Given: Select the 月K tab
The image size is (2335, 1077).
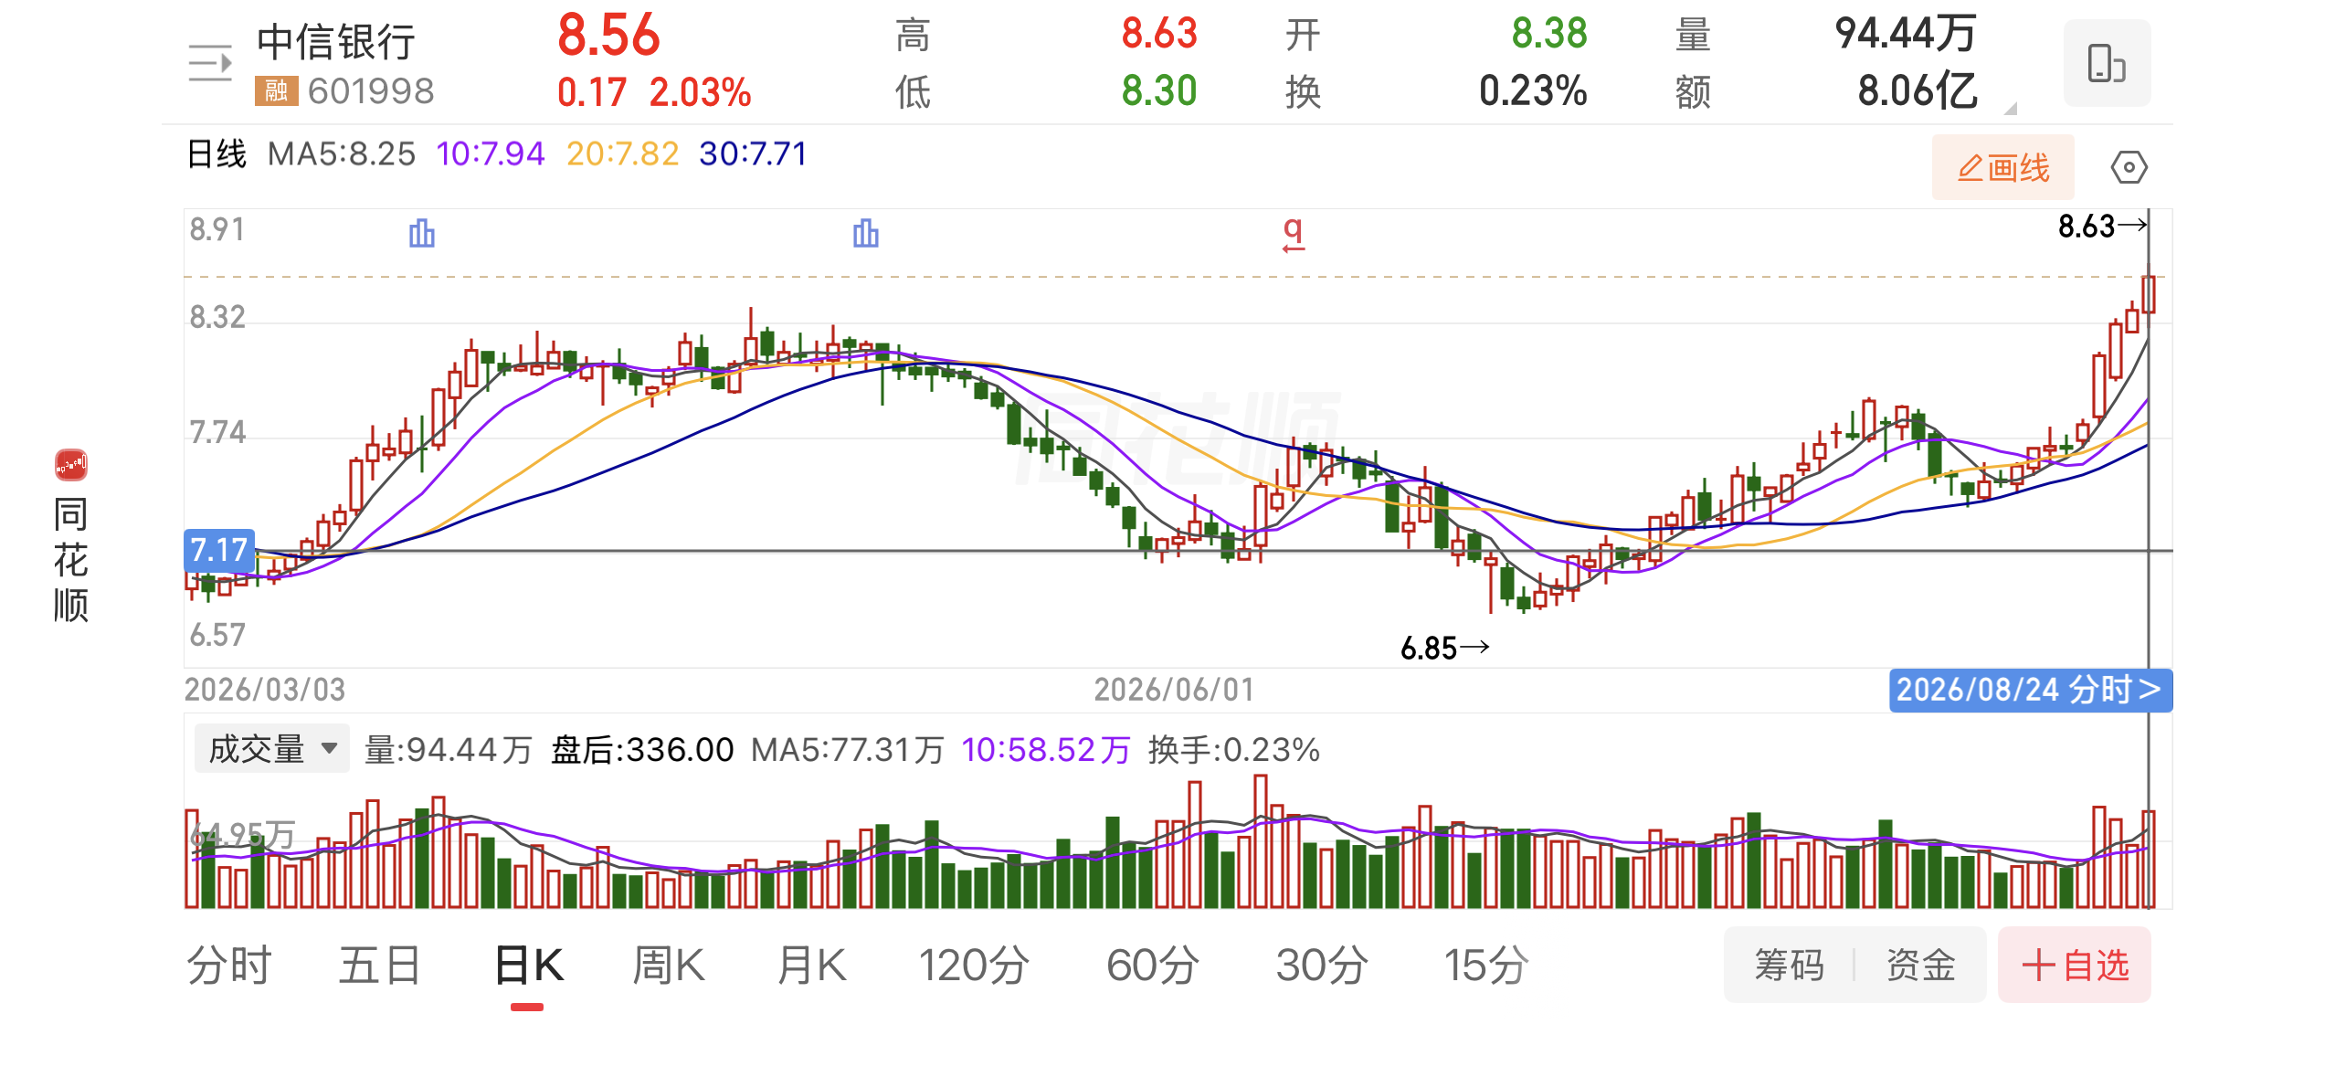Looking at the screenshot, I should point(811,966).
